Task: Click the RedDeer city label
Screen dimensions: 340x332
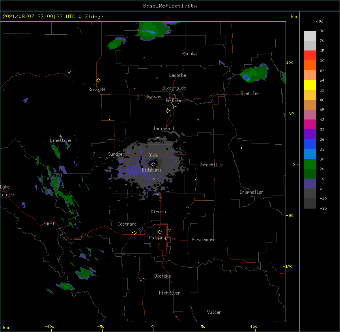Action: coord(174,101)
